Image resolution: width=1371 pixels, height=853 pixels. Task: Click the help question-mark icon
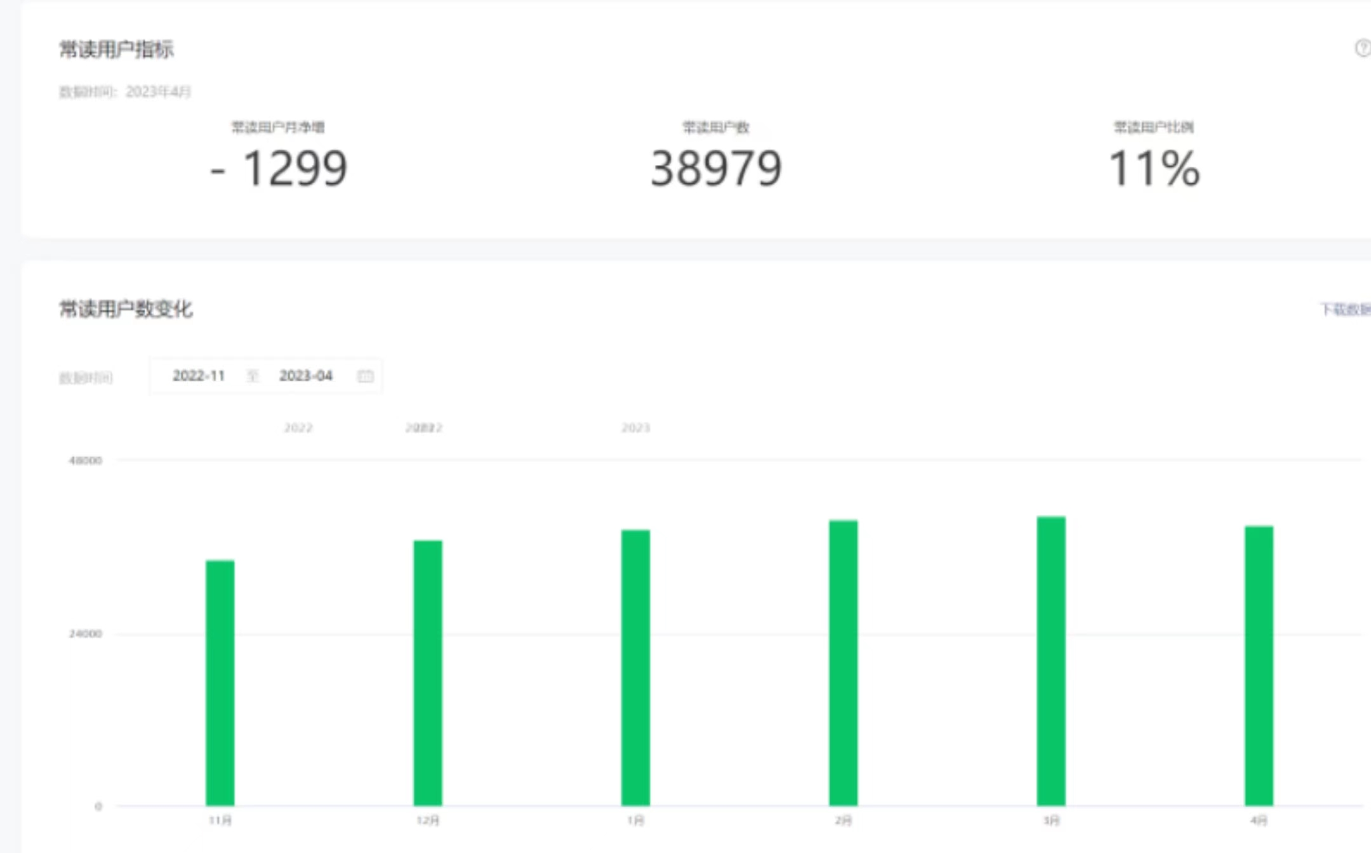(x=1362, y=48)
